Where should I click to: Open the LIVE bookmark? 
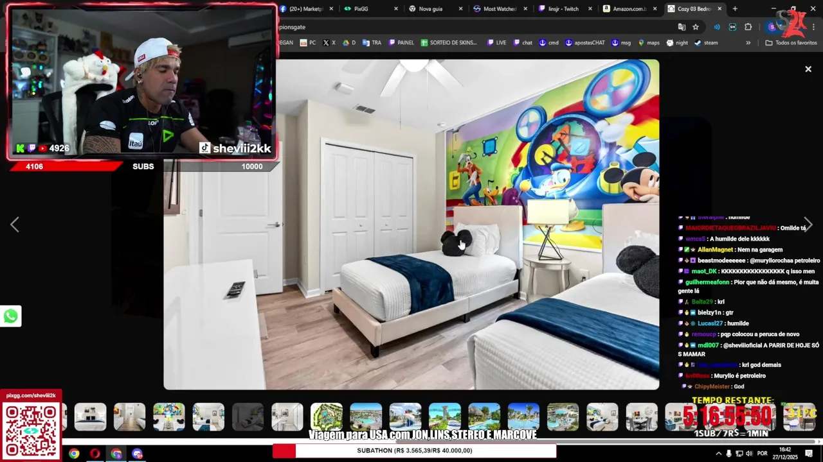[497, 43]
